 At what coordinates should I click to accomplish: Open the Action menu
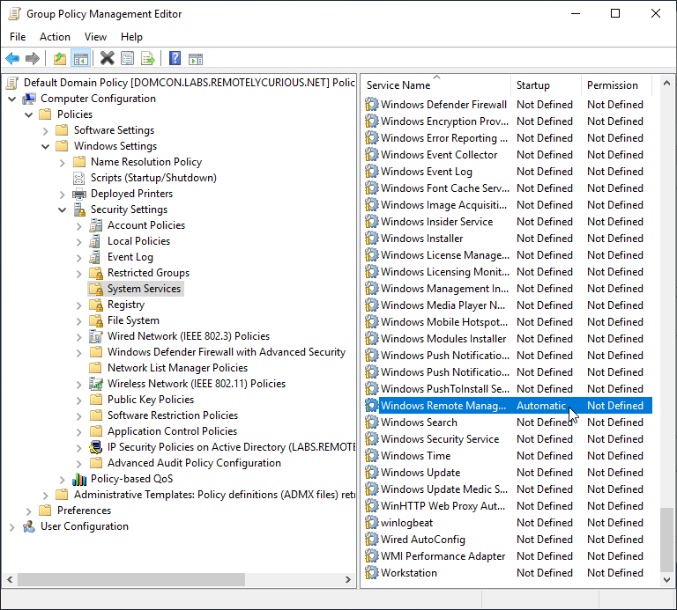click(x=55, y=37)
